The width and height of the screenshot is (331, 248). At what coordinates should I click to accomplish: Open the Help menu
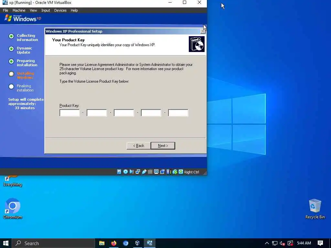[74, 10]
